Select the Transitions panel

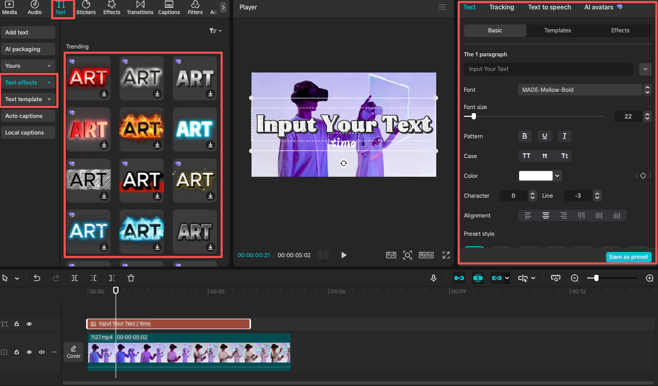click(x=140, y=8)
